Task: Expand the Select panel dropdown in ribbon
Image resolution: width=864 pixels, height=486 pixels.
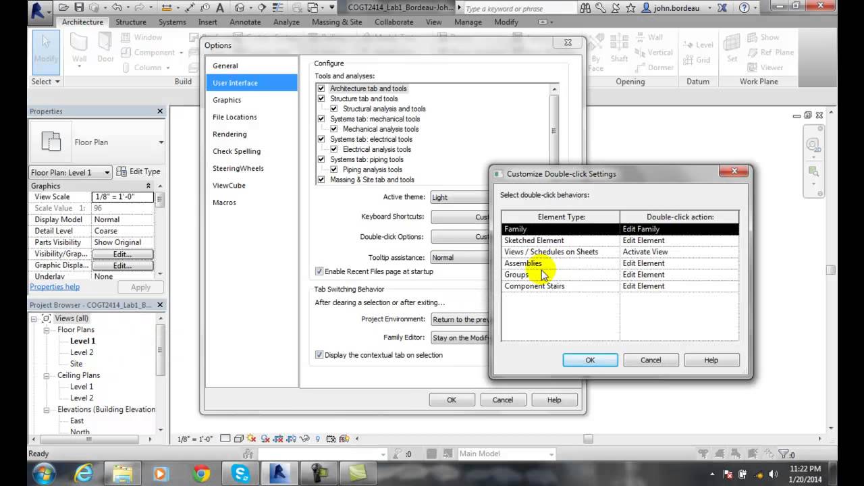Action: pos(46,82)
